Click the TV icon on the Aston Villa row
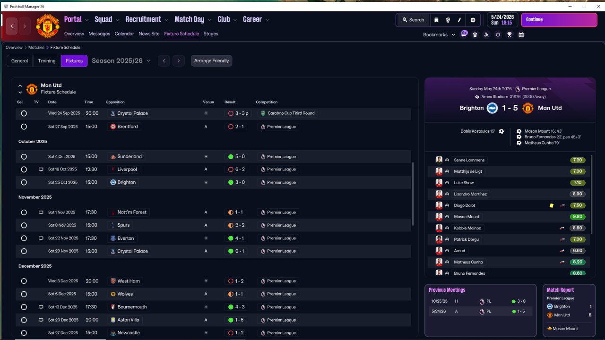 coord(41,320)
